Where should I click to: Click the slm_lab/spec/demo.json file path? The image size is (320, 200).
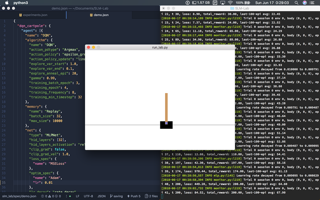[x=19, y=196]
